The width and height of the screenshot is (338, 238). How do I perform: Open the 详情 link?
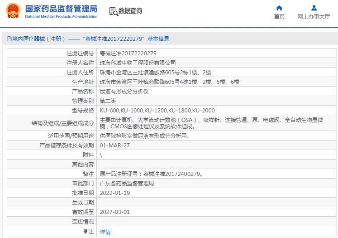pyautogui.click(x=105, y=232)
